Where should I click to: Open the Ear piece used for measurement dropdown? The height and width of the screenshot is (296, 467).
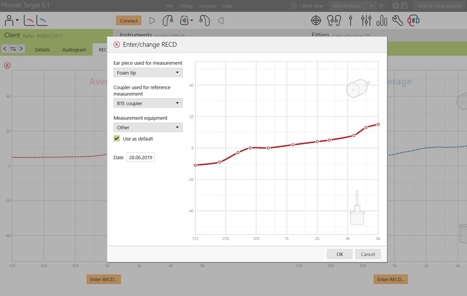click(x=148, y=73)
